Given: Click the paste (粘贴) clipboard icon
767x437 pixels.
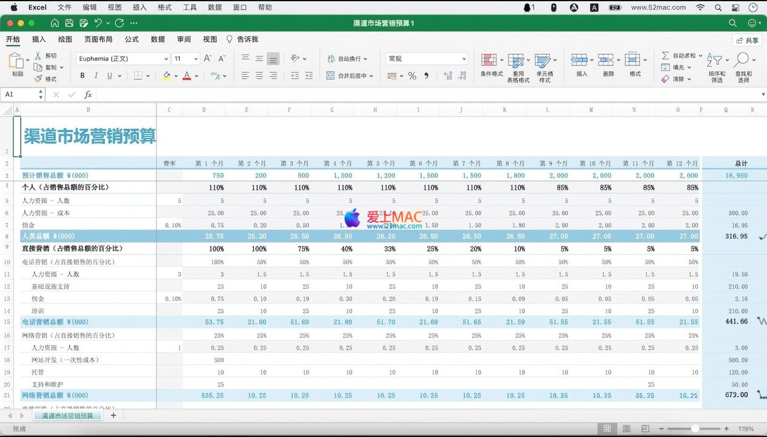Looking at the screenshot, I should [15, 61].
